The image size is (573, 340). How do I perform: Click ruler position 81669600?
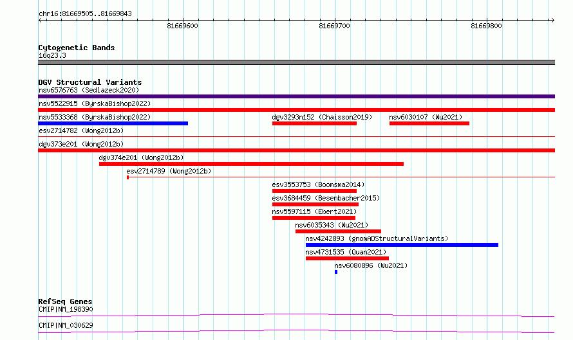point(182,26)
